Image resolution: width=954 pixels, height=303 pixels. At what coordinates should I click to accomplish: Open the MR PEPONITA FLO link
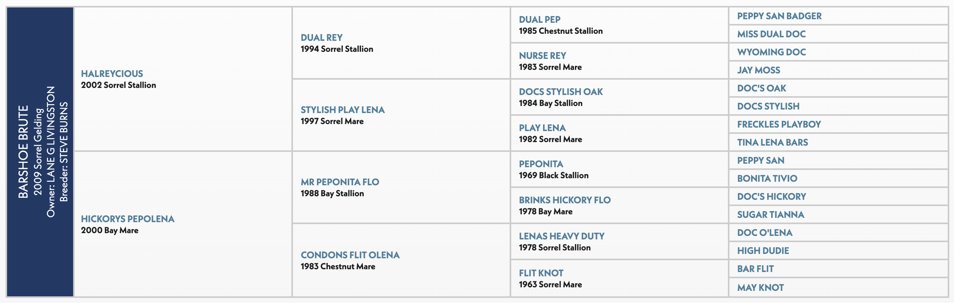[x=340, y=182]
